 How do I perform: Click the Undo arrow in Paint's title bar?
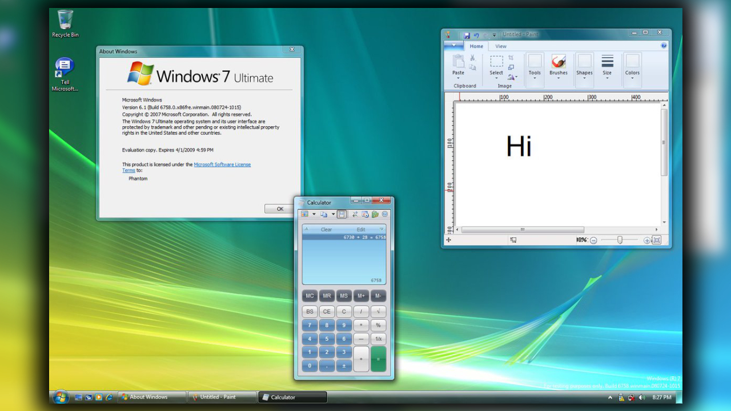tap(476, 35)
